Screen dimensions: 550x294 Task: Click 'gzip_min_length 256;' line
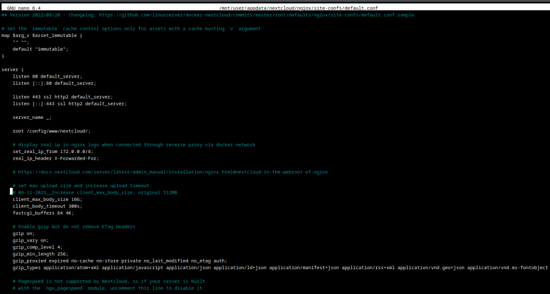click(40, 254)
